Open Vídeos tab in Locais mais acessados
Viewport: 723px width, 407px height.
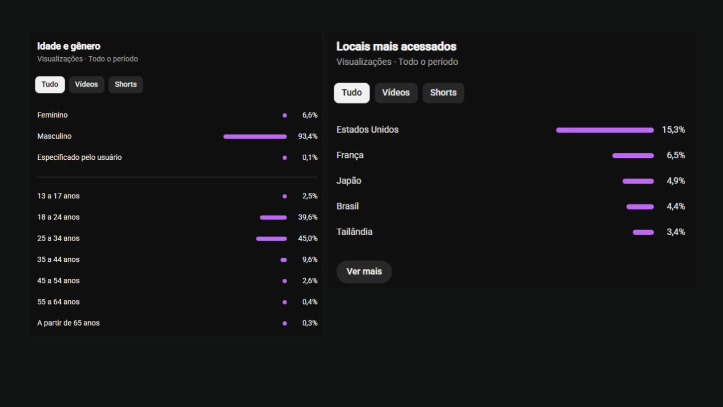tap(396, 93)
